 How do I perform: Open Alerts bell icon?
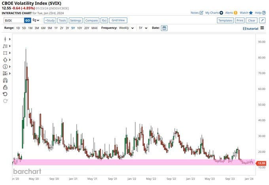pyautogui.click(x=235, y=13)
